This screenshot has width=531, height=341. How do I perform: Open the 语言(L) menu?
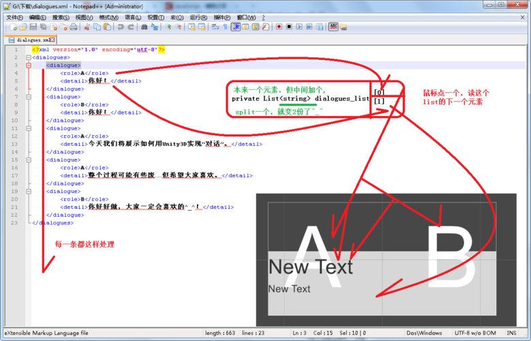click(133, 17)
